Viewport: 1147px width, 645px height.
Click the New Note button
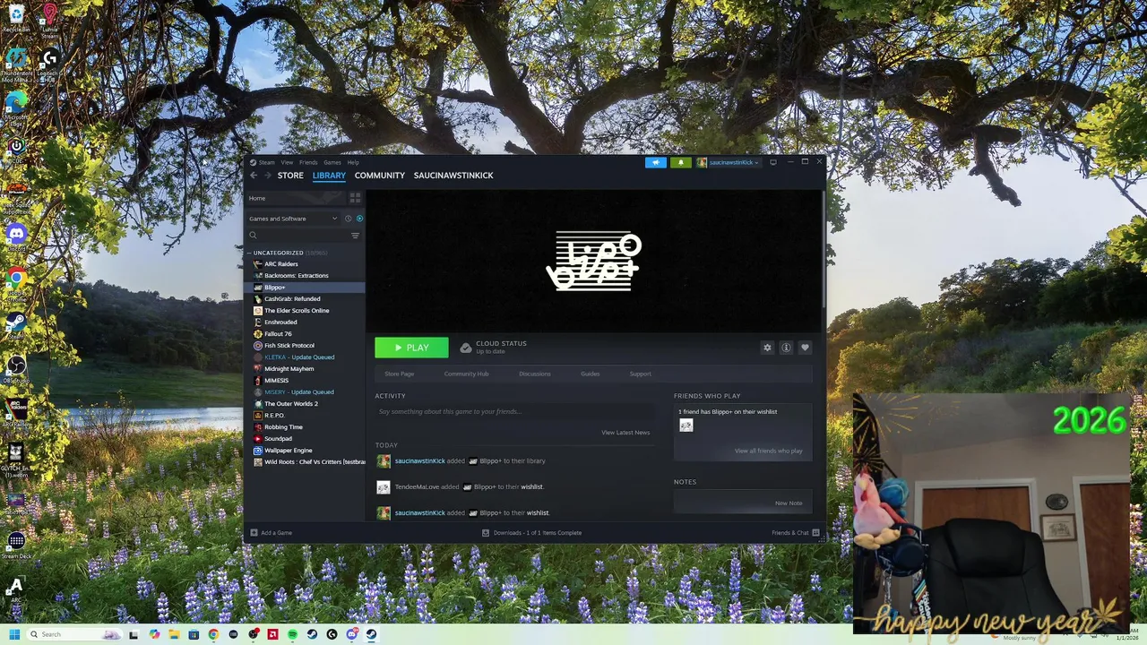789,503
